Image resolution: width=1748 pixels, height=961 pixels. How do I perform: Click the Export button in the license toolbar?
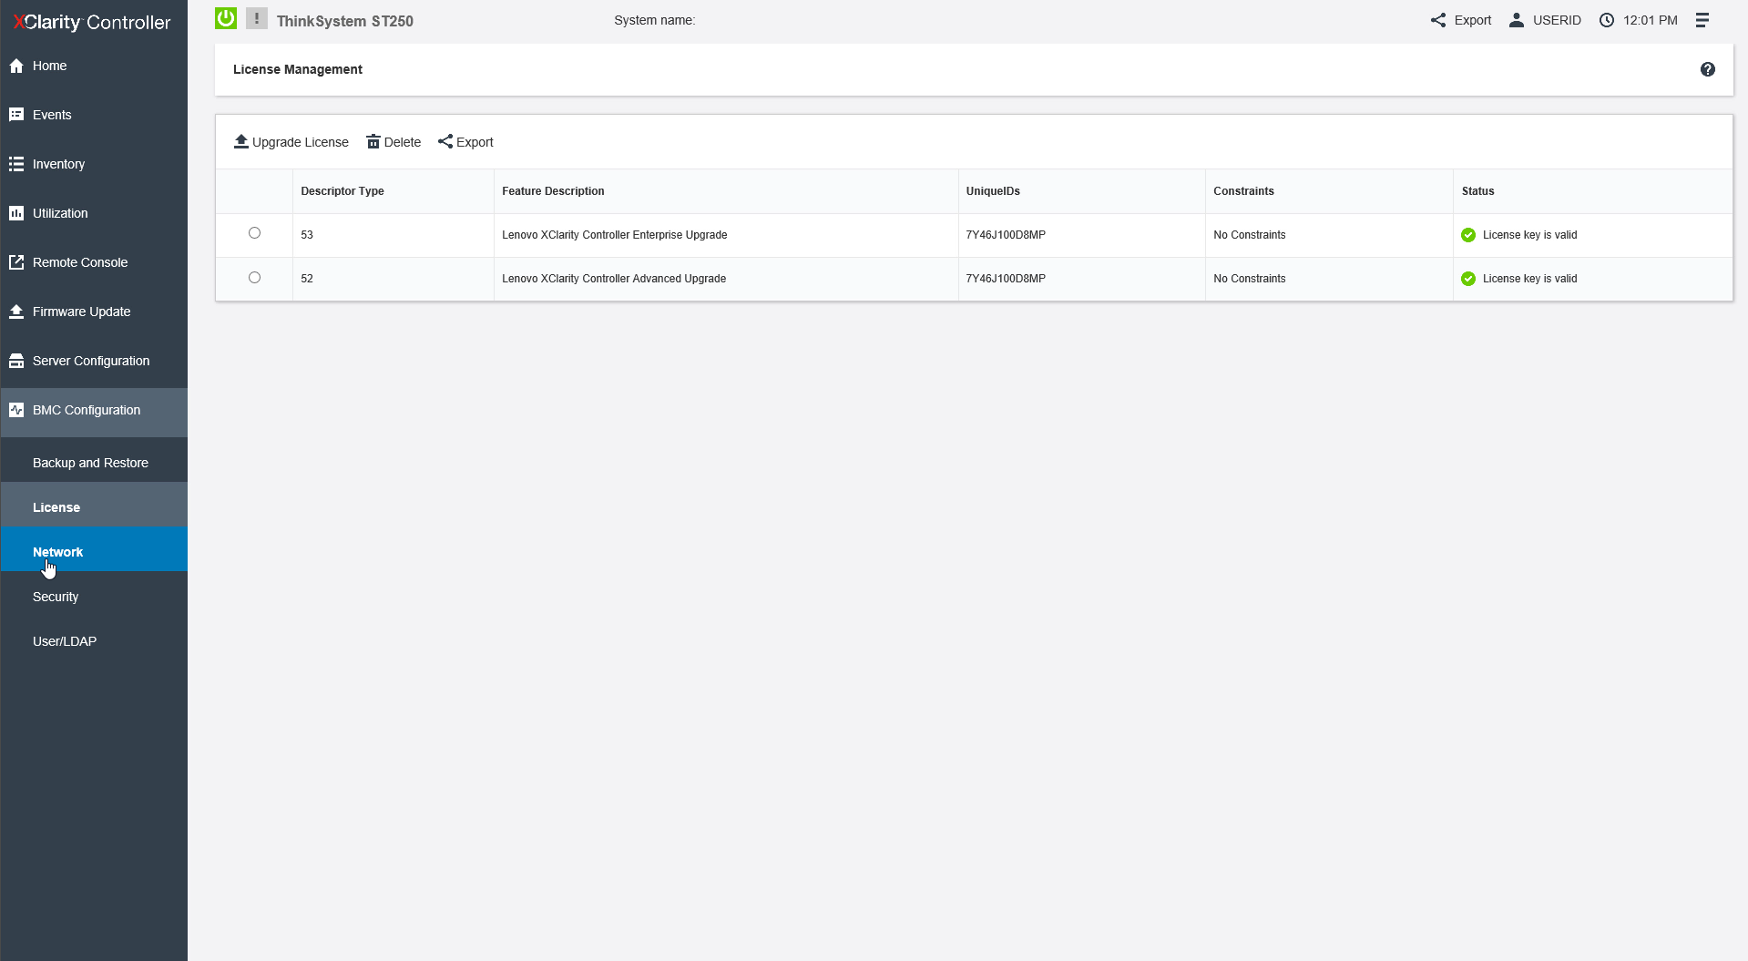(465, 142)
